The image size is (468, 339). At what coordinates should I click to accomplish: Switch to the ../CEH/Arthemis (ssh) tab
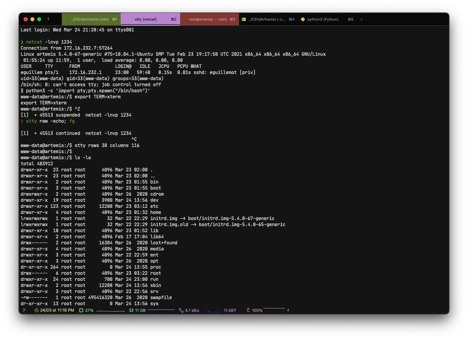(x=91, y=20)
